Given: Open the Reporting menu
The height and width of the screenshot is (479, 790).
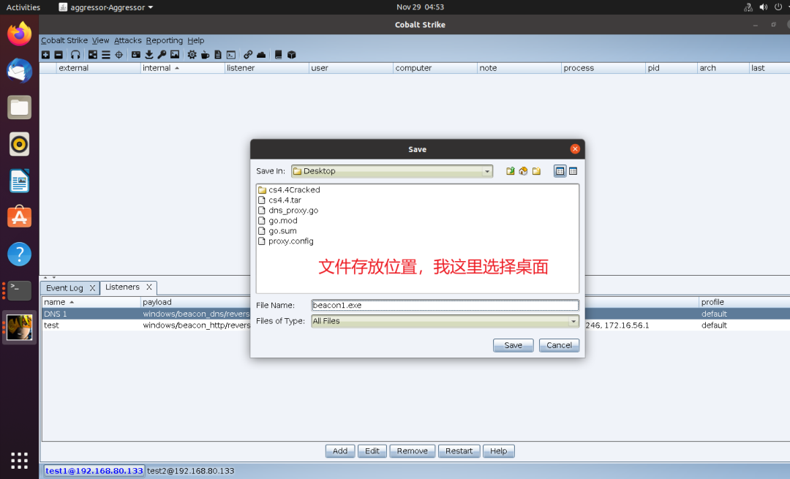Looking at the screenshot, I should pos(165,40).
